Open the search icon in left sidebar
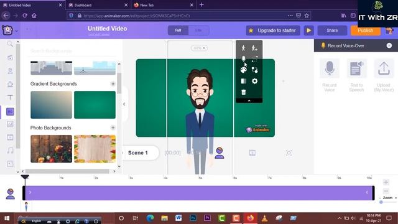398x224 pixels. pos(10,44)
